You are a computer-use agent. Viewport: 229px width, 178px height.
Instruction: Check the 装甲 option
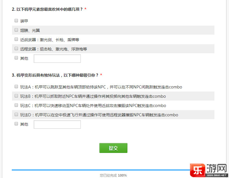coord(16,21)
